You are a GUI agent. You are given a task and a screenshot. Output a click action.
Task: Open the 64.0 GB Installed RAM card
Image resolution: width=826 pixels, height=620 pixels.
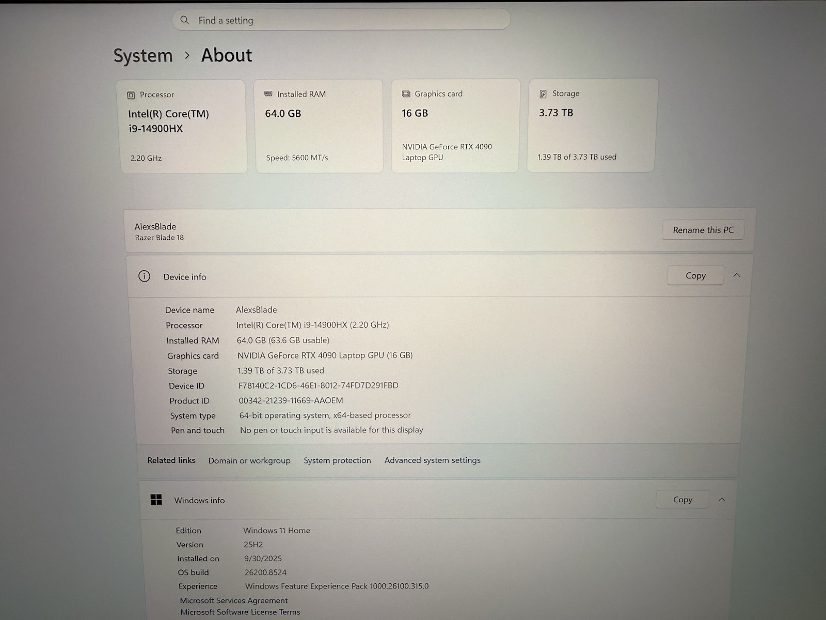[319, 126]
